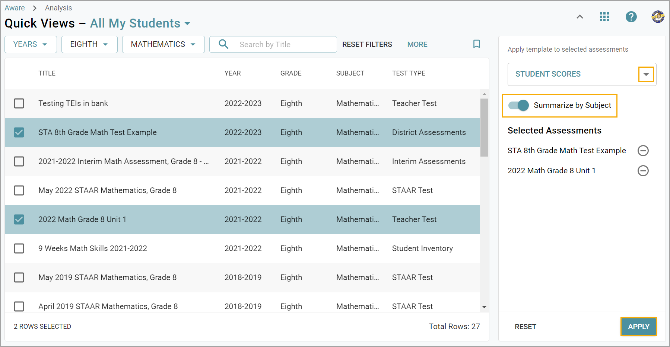Uncheck the STA 8th Grade Math Test Example row
This screenshot has width=670, height=347.
(19, 132)
